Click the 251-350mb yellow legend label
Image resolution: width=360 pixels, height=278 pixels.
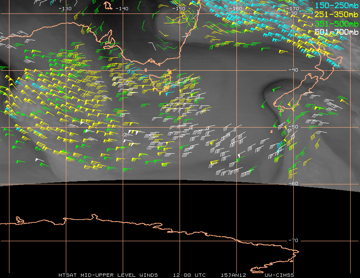tap(336, 15)
